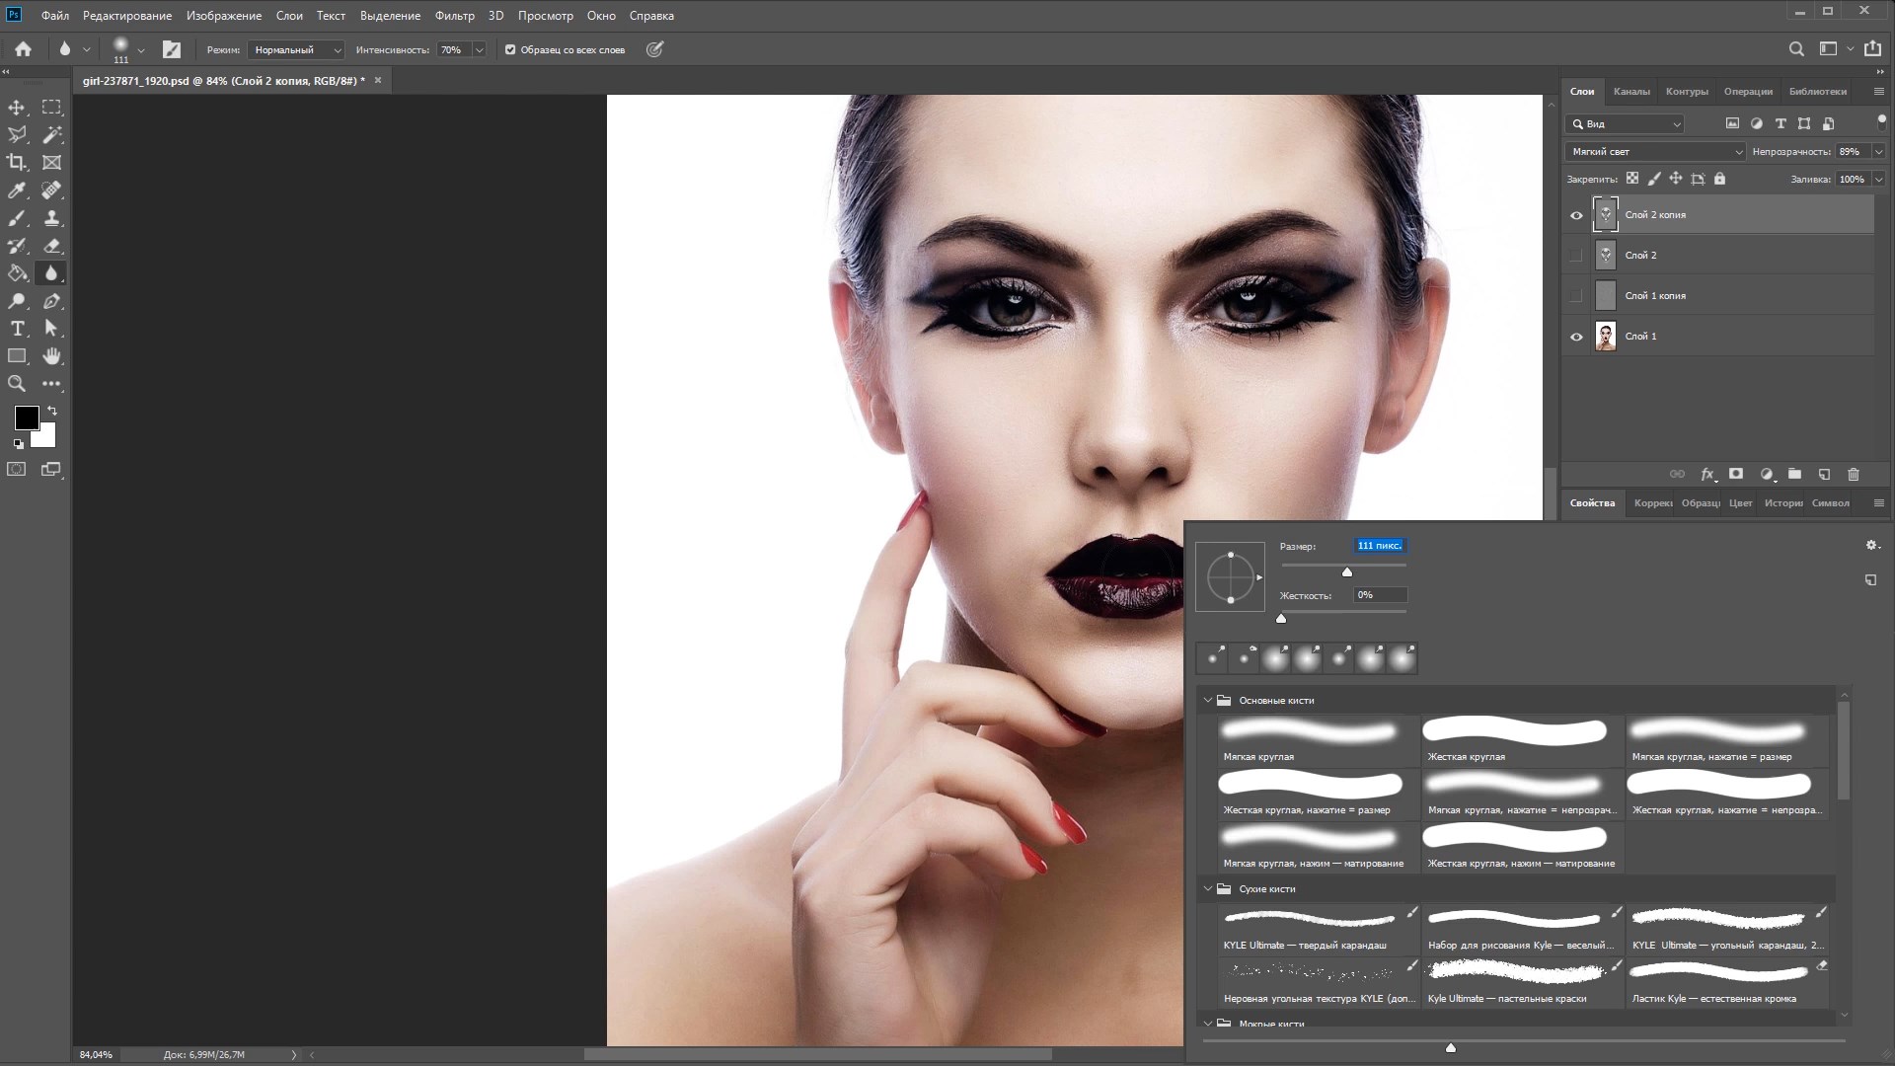Toggle lock transparent pixels
Image resolution: width=1895 pixels, height=1066 pixels.
click(x=1632, y=179)
